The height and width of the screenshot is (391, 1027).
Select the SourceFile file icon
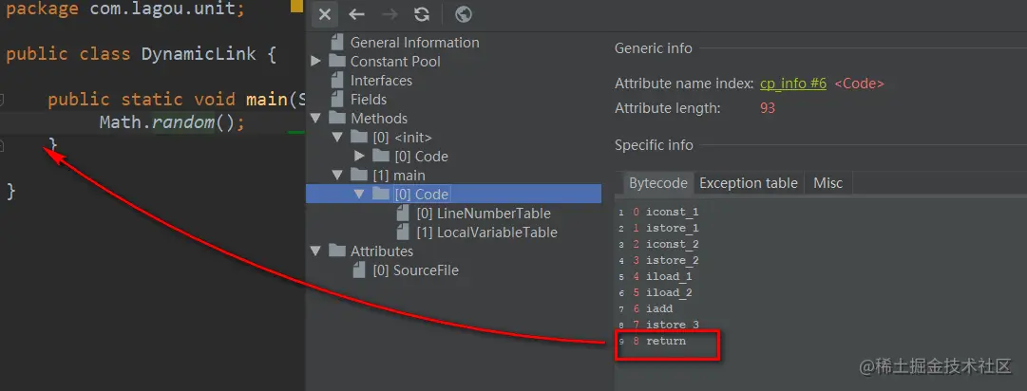[359, 270]
